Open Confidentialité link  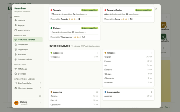(x=28, y=83)
